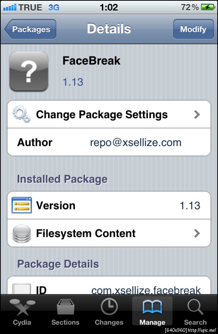218x334 pixels.
Task: Tap the Details navigation title
Action: [109, 29]
